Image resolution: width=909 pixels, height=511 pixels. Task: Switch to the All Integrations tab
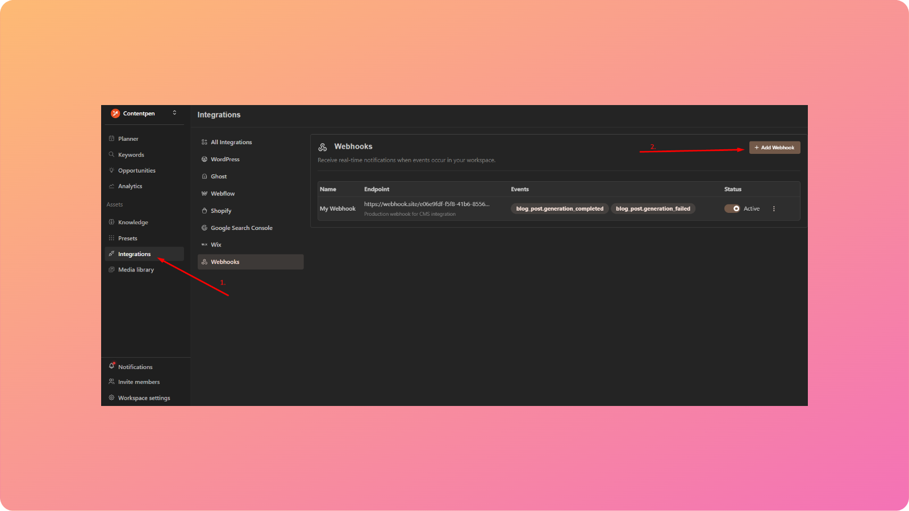tap(231, 142)
